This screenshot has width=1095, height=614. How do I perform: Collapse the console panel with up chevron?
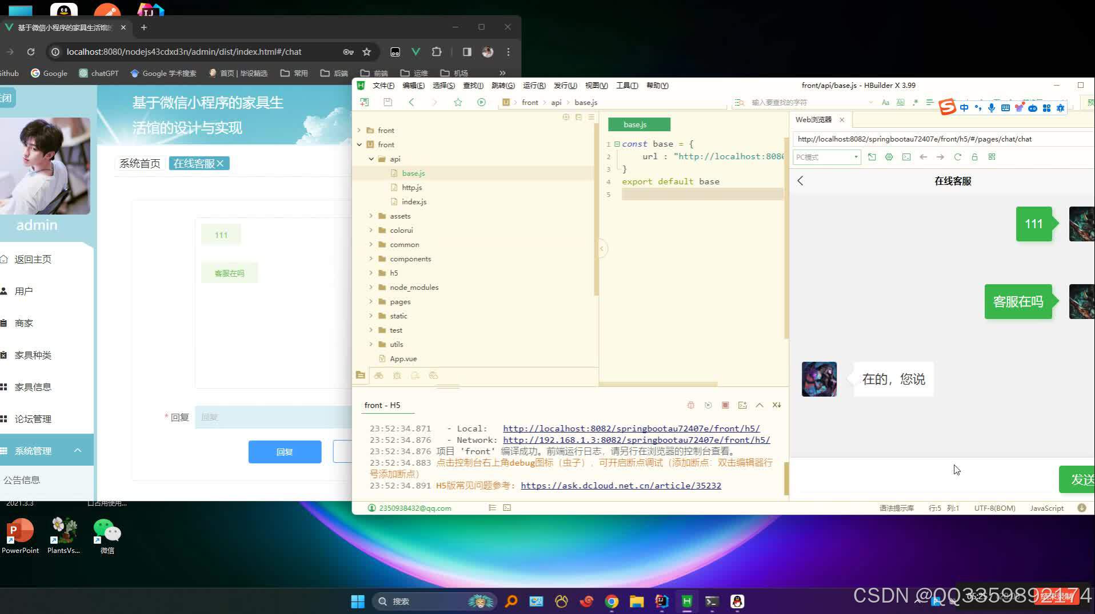click(760, 405)
